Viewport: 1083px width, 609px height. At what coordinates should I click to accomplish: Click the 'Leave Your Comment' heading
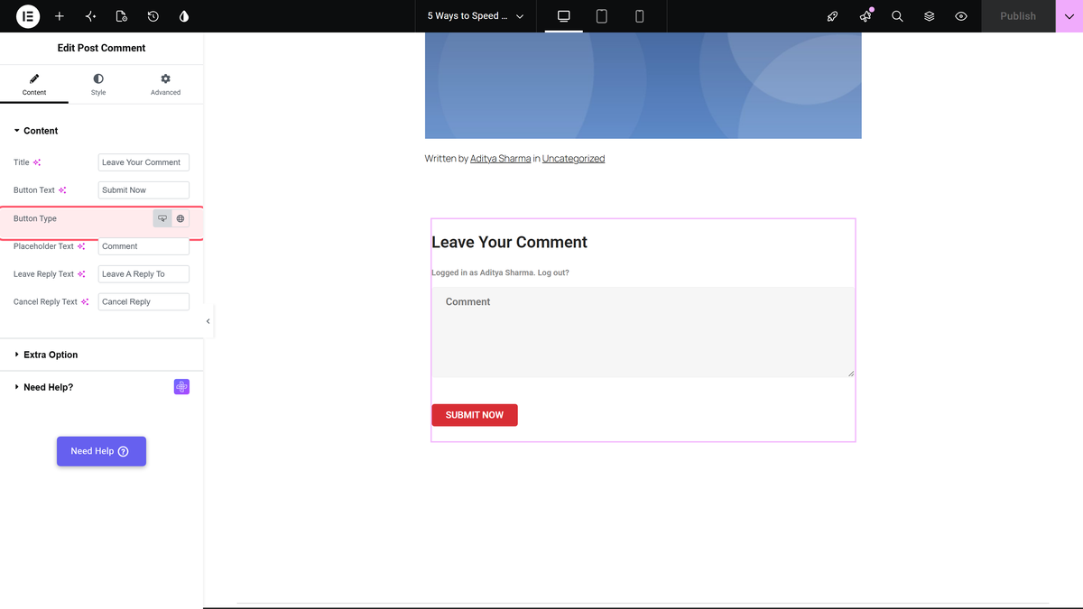(509, 242)
